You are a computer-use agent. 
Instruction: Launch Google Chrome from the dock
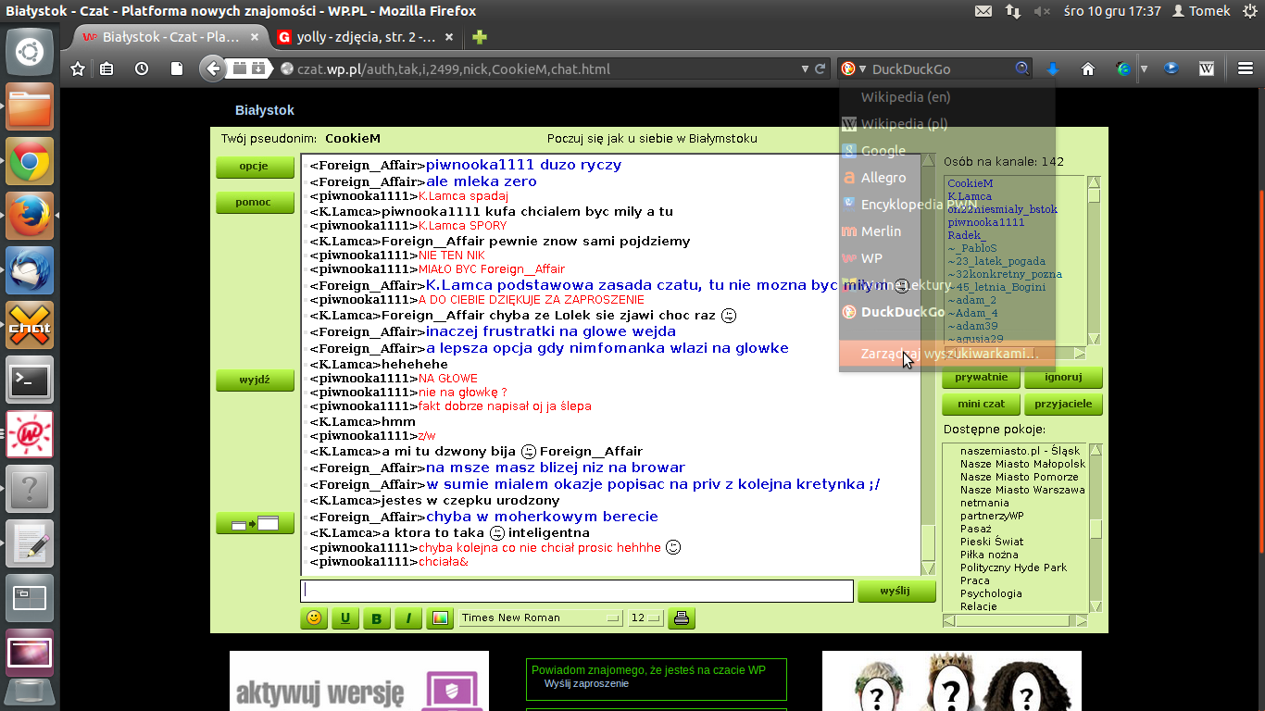[x=30, y=163]
